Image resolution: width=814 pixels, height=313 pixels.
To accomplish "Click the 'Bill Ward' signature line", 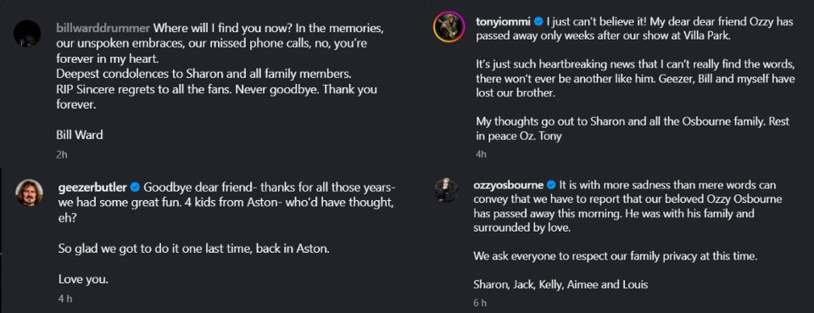I will pos(80,135).
